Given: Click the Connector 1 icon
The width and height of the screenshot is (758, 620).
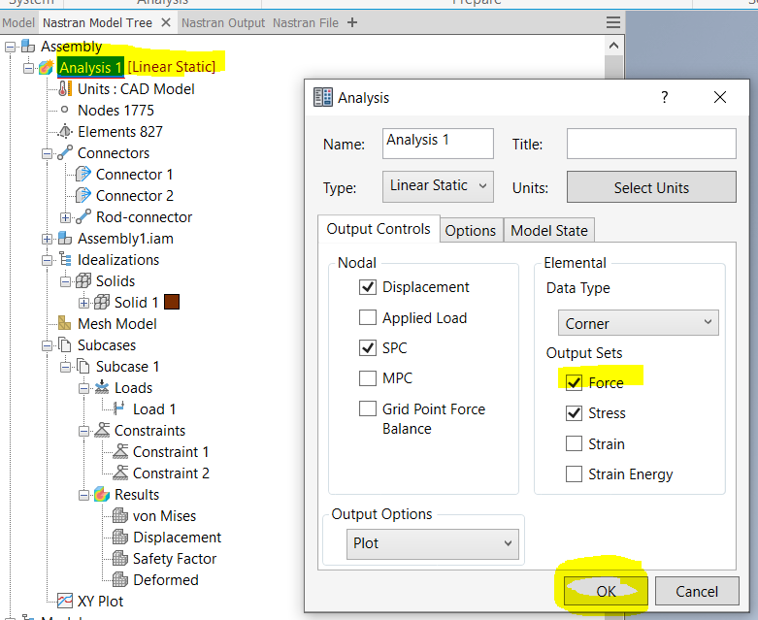Looking at the screenshot, I should coord(83,174).
